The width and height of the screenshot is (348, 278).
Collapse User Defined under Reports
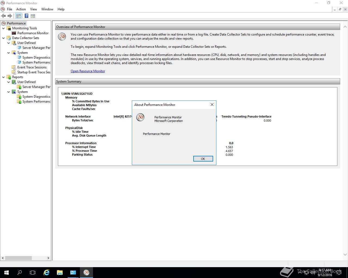9,82
